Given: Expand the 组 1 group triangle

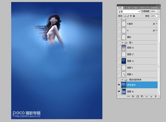Looking at the screenshot, I should [x=123, y=42].
